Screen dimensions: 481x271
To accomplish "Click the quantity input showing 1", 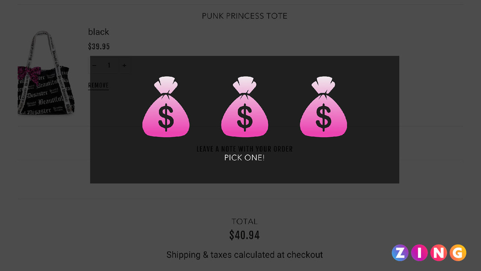I will tap(109, 65).
